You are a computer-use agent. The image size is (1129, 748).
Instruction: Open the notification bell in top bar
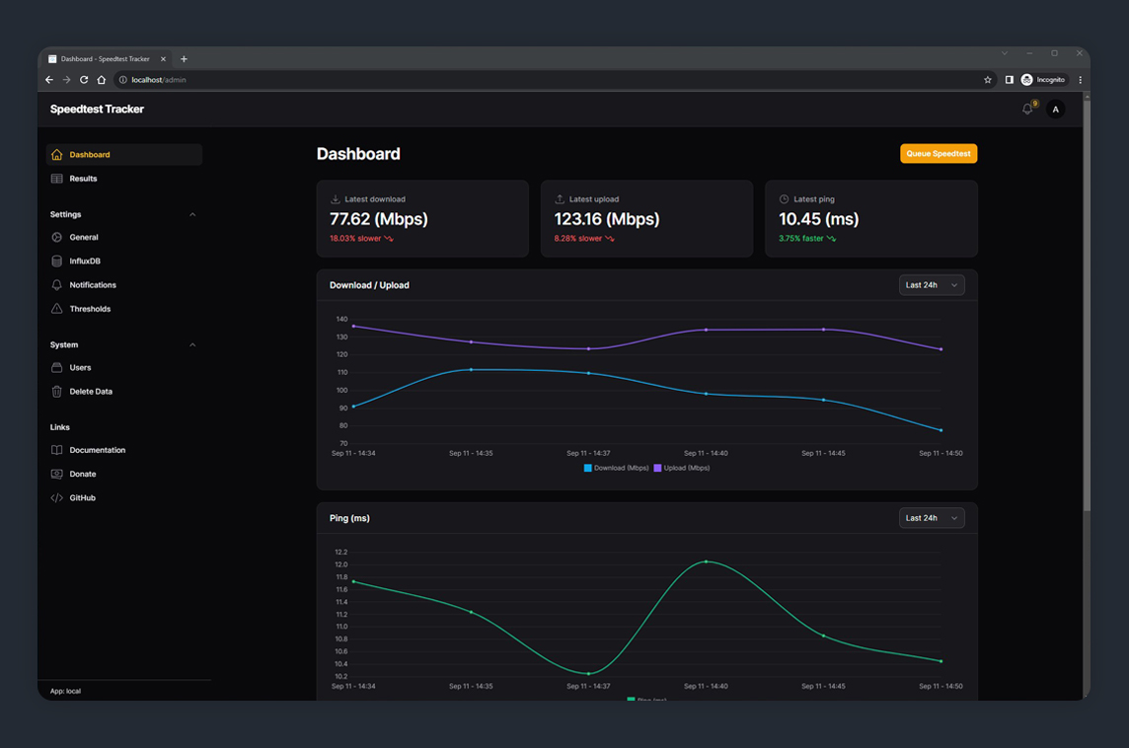(1027, 110)
